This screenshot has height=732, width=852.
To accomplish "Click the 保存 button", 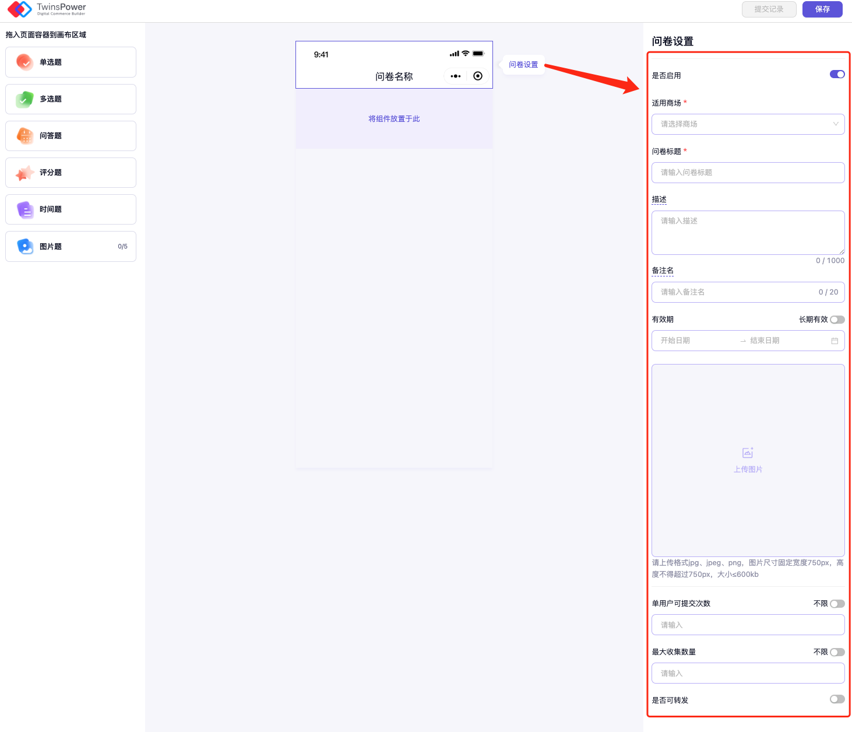I will pyautogui.click(x=822, y=9).
